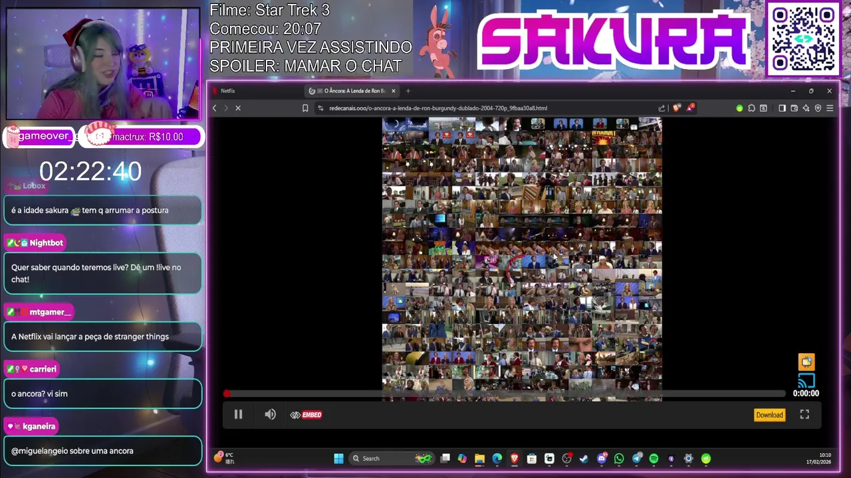Select the O Âncora Ron Burgundy tab
The width and height of the screenshot is (851, 478).
(351, 91)
